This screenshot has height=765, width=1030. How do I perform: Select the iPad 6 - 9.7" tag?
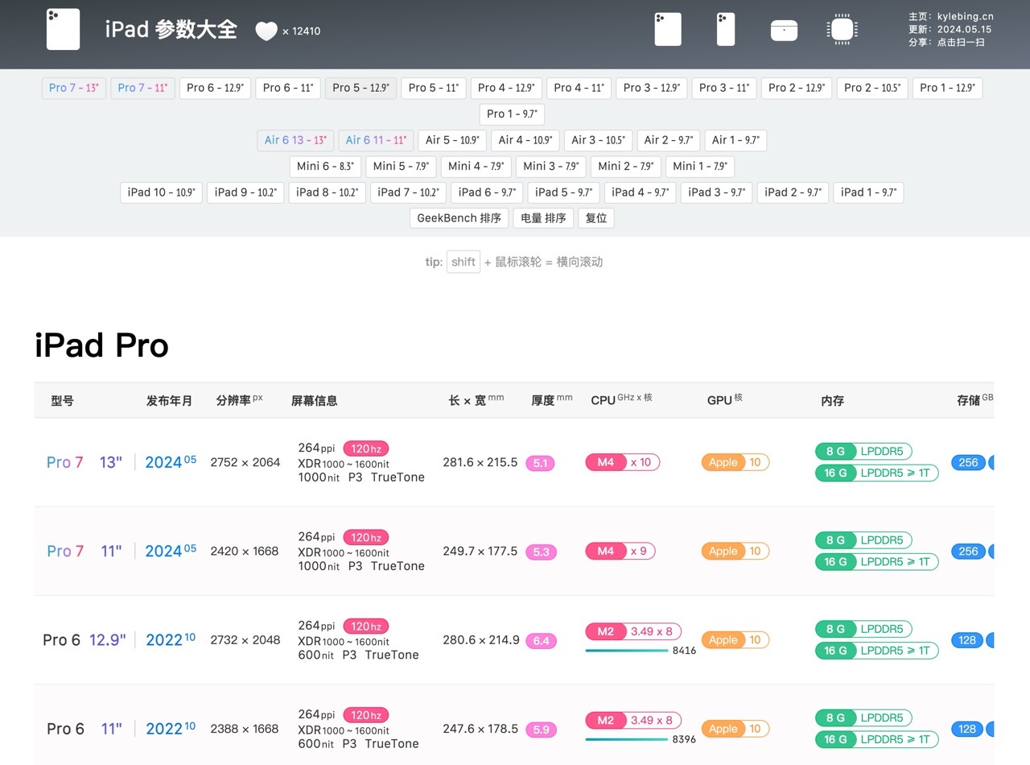pos(487,192)
